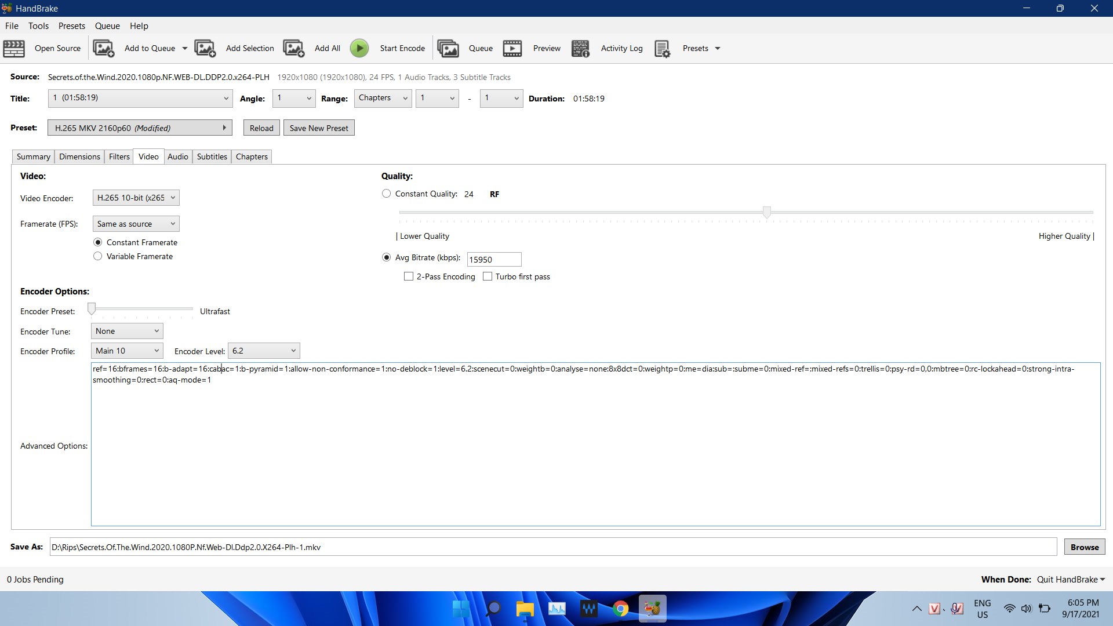Open the Queue window icon

tap(448, 49)
